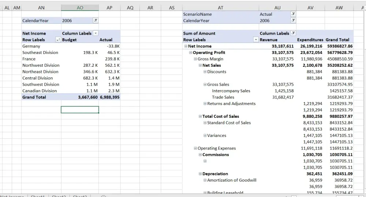The width and height of the screenshot is (366, 197).
Task: Open the ScenarioName filter icon
Action: [x=293, y=14]
